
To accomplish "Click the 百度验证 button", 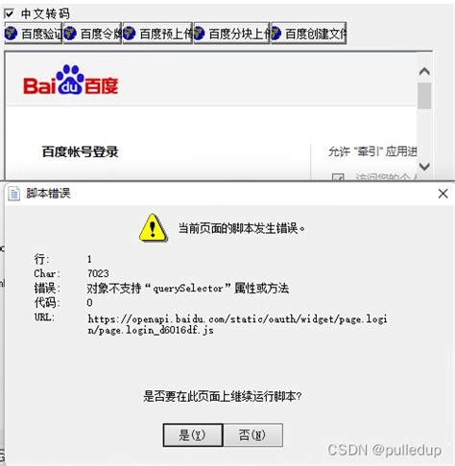I will click(34, 34).
